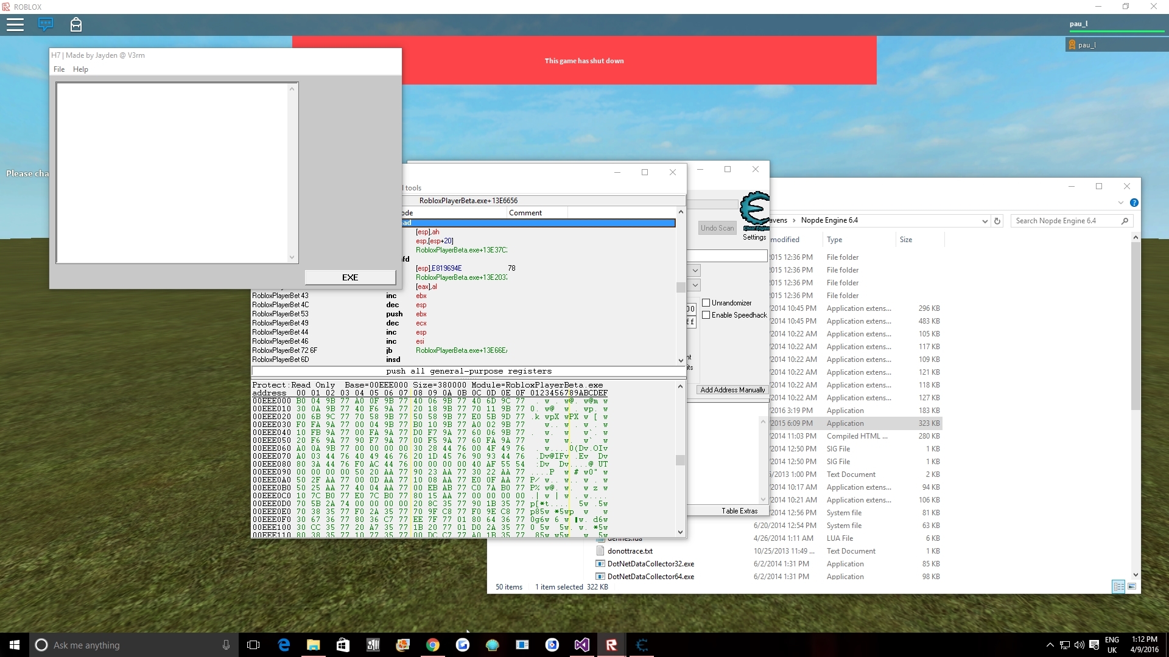
Task: Toggle Enable Speedhack checkbox
Action: pos(706,315)
